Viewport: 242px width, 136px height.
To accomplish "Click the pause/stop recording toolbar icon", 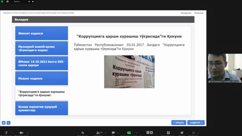I will pos(150,133).
